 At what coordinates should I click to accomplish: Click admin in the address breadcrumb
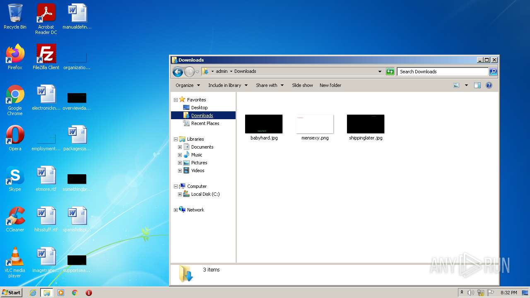click(x=222, y=72)
